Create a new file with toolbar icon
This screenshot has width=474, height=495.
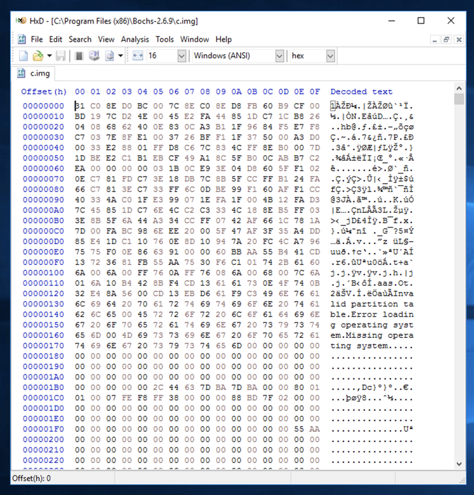[24, 56]
